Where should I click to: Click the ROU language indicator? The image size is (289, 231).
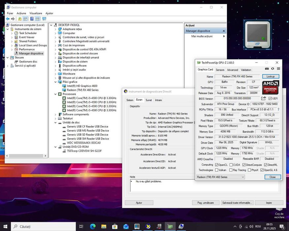pyautogui.click(x=258, y=226)
